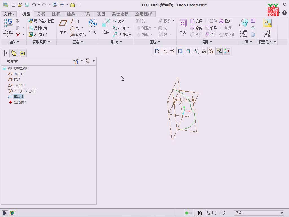
Task: Start the Sketch (草绘) tool
Action: pos(93,27)
